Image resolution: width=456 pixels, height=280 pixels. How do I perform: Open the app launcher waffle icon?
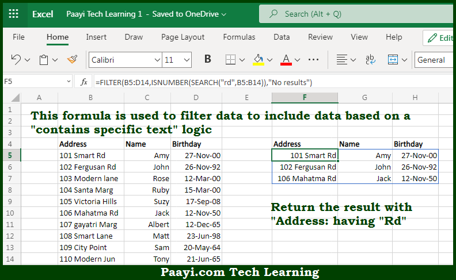[x=13, y=14]
